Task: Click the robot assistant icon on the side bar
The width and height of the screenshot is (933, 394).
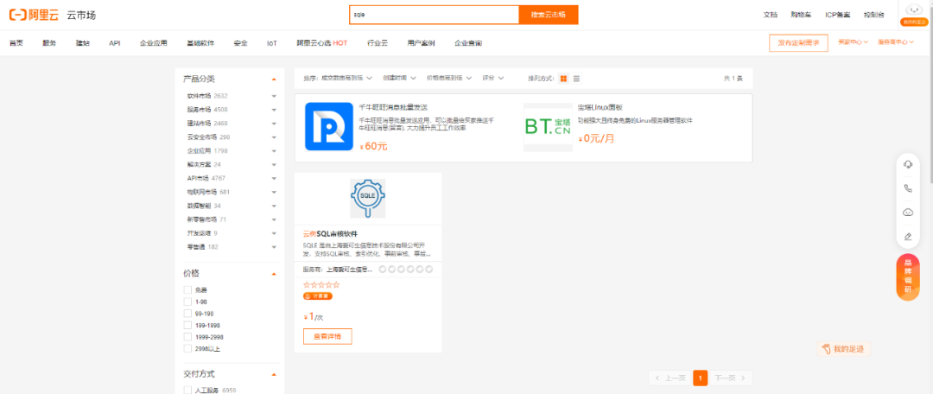Action: click(908, 213)
